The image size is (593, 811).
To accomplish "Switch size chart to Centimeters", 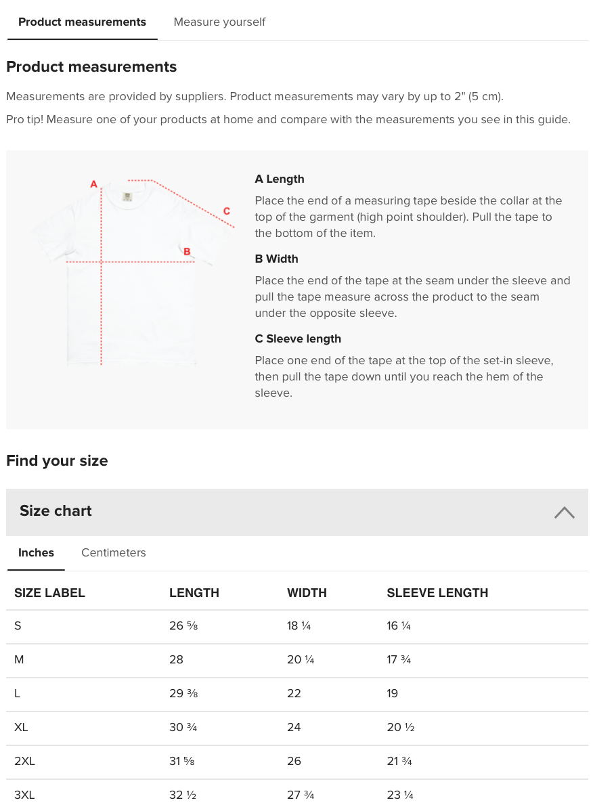I will pos(113,552).
